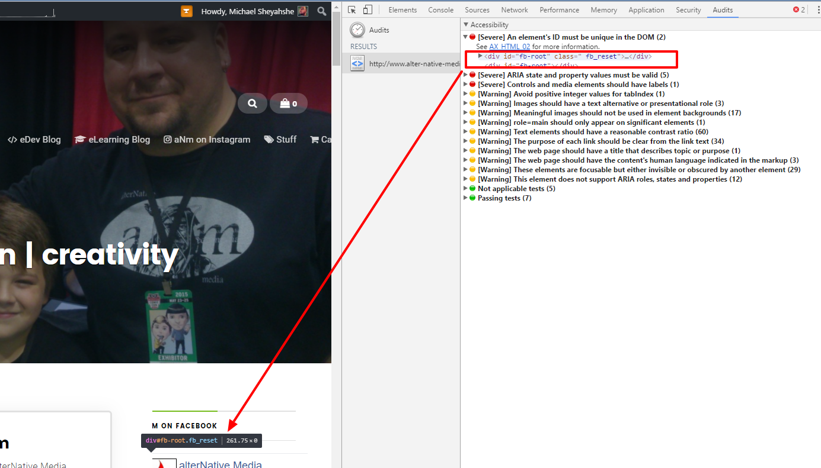The image size is (821, 468).
Task: Open the Stuff menu link
Action: 280,140
